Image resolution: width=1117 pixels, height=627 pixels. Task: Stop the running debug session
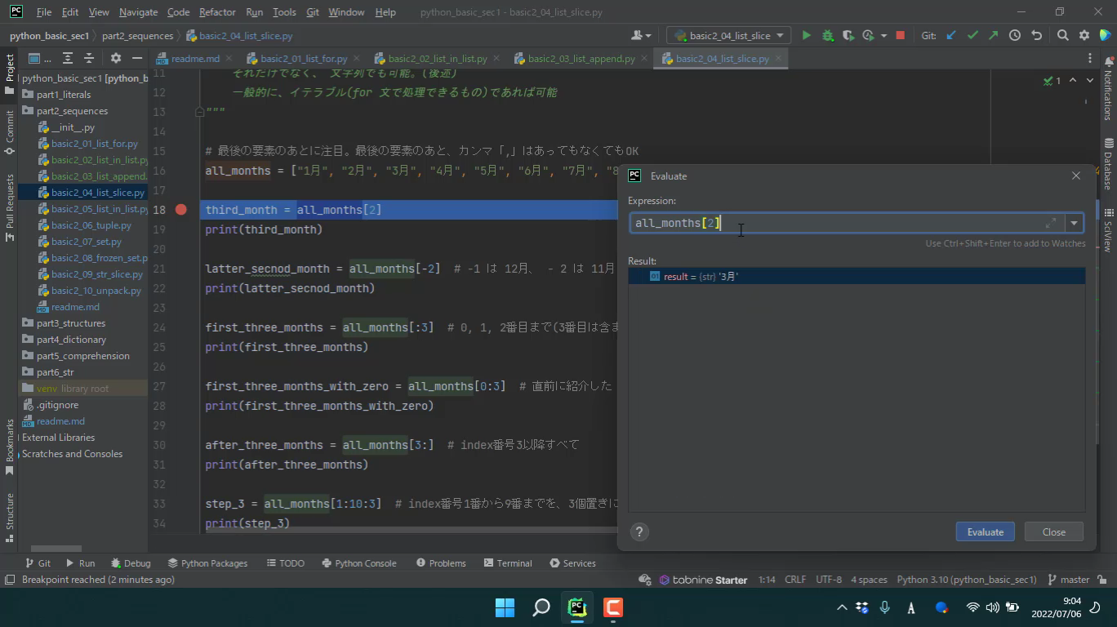[900, 35]
